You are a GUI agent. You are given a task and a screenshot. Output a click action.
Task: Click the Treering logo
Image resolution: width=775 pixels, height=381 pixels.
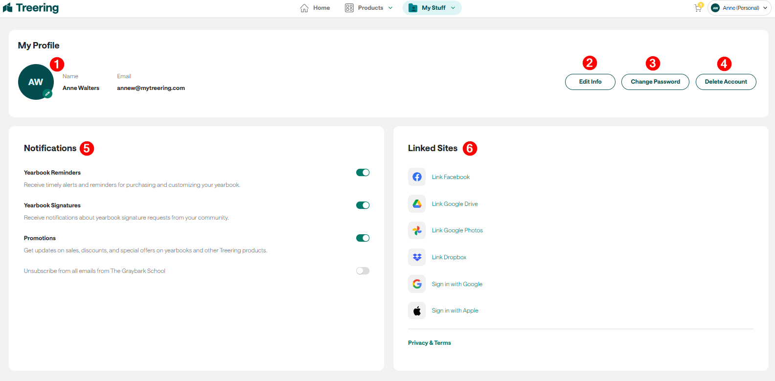point(31,8)
